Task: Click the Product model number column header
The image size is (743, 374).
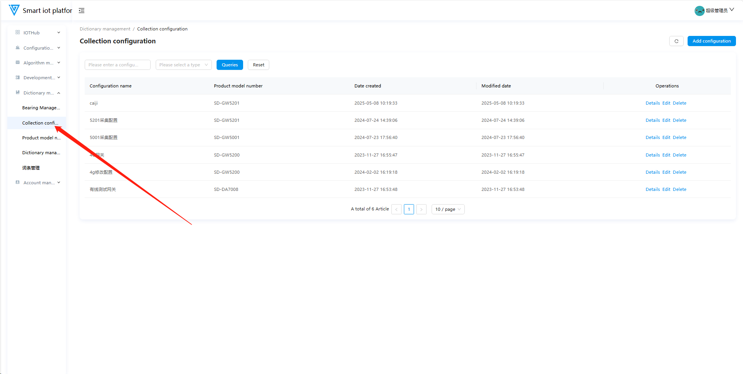Action: pos(238,86)
